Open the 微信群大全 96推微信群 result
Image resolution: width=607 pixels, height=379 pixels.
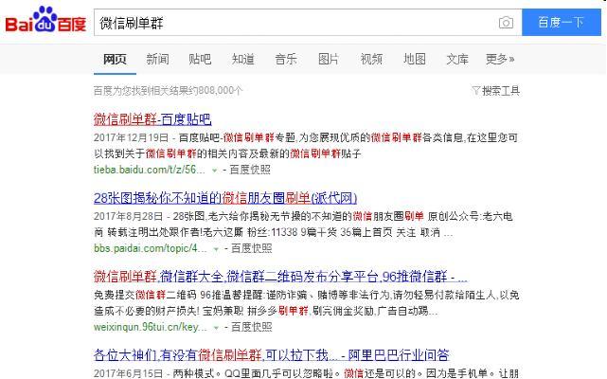[x=279, y=277]
